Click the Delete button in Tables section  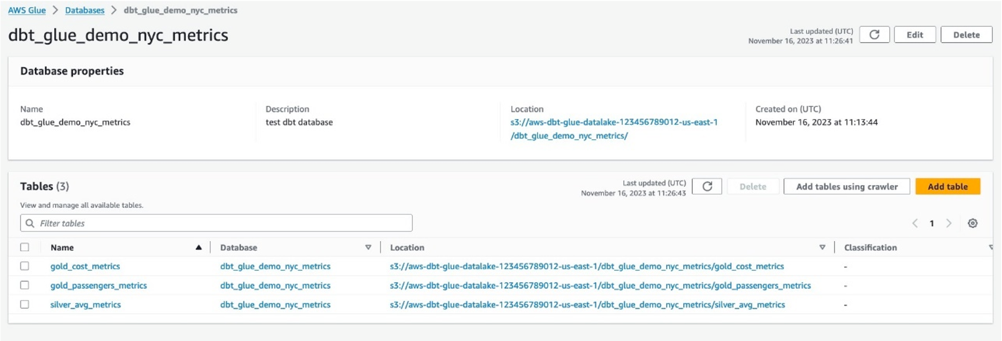pyautogui.click(x=753, y=186)
